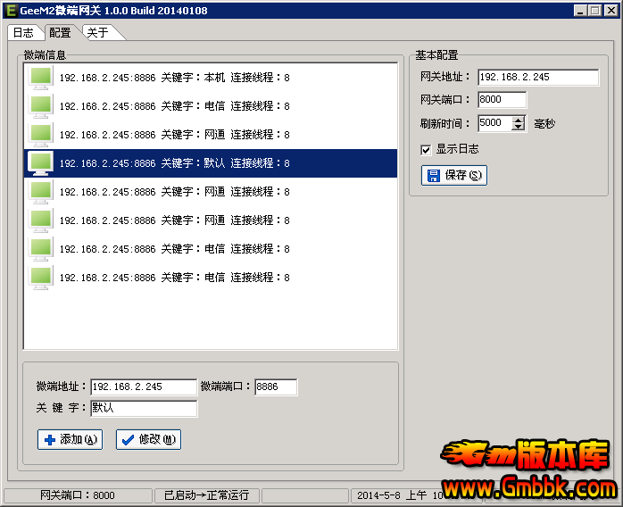Click the 微端端口 field showing 8886
Screen dimensions: 623x507
point(275,387)
